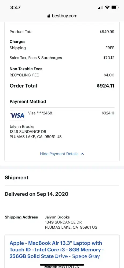Collapse payment details with the up chevron
124x268 pixels.
tap(82, 154)
